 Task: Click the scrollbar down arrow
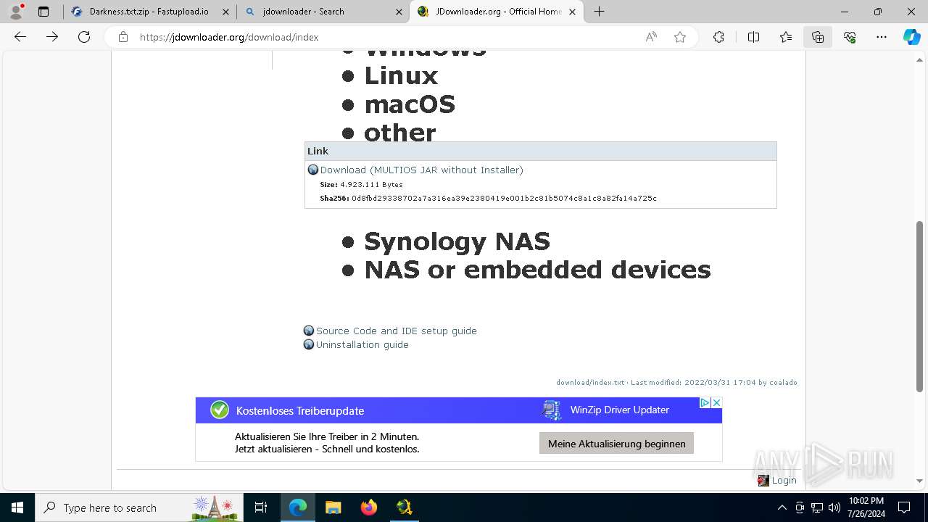click(x=920, y=481)
